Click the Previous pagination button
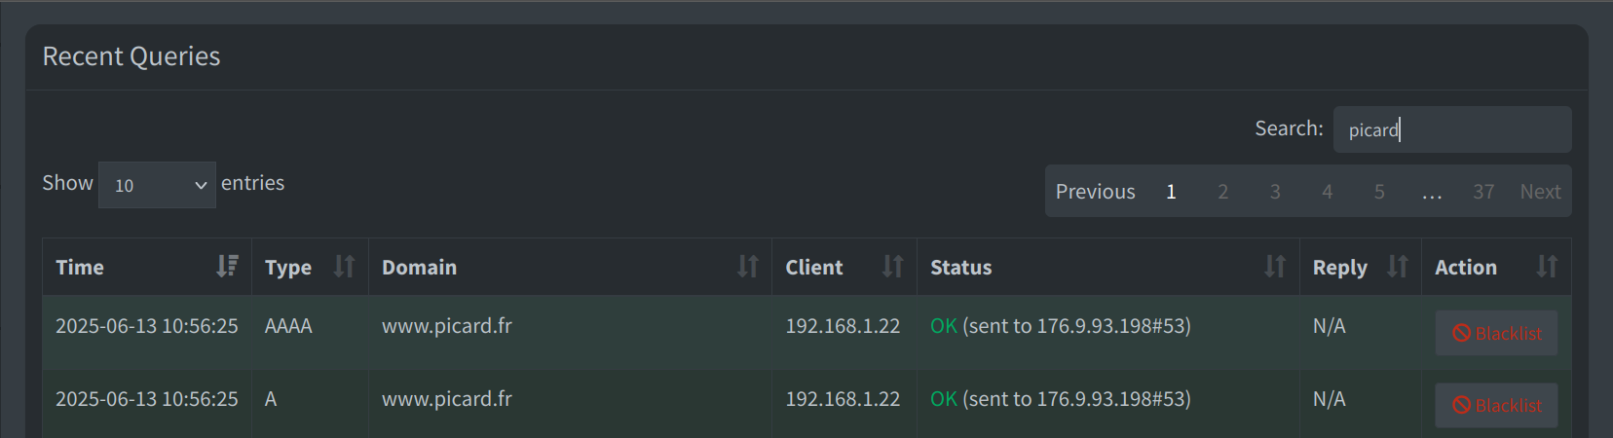 pyautogui.click(x=1096, y=192)
